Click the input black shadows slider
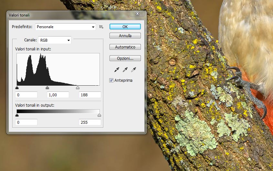 pyautogui.click(x=17, y=88)
